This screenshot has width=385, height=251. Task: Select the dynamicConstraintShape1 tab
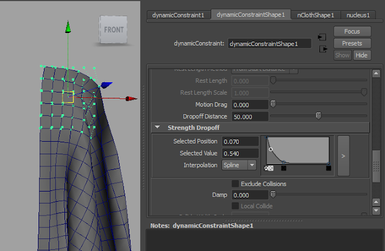(x=251, y=14)
